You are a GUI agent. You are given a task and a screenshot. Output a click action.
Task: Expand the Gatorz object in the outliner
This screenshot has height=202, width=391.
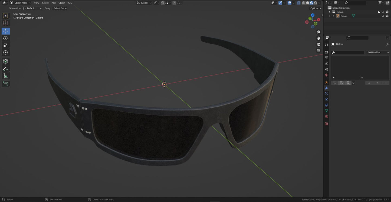tap(334, 16)
